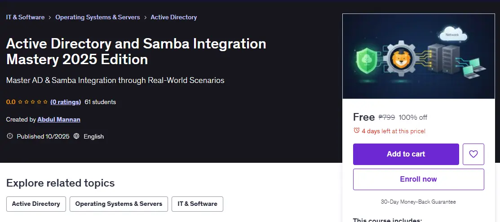Click the globe language icon
This screenshot has height=222, width=500.
coord(76,136)
